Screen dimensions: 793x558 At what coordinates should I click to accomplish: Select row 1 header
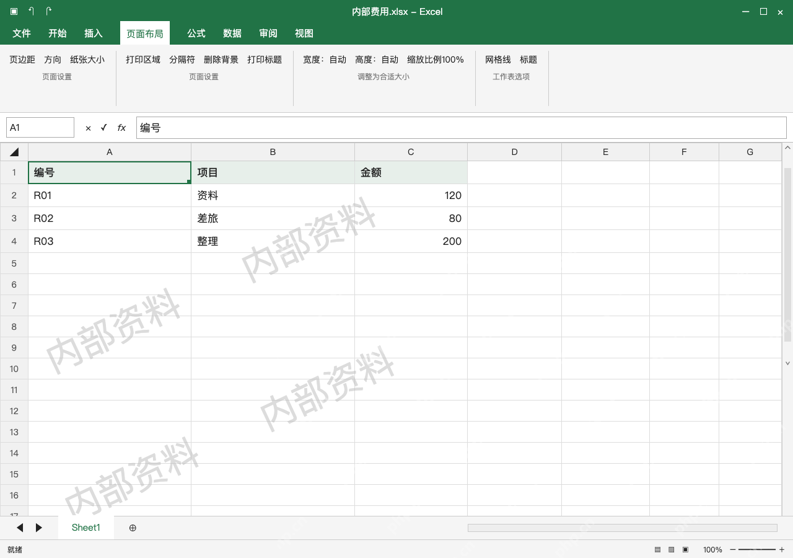coord(14,172)
